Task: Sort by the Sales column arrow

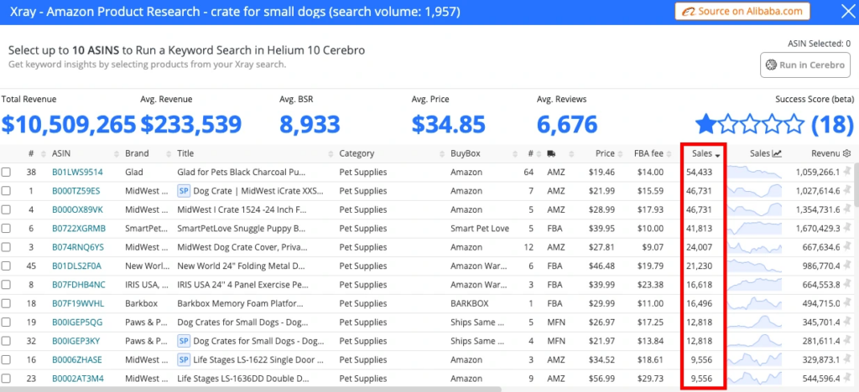Action: click(717, 155)
